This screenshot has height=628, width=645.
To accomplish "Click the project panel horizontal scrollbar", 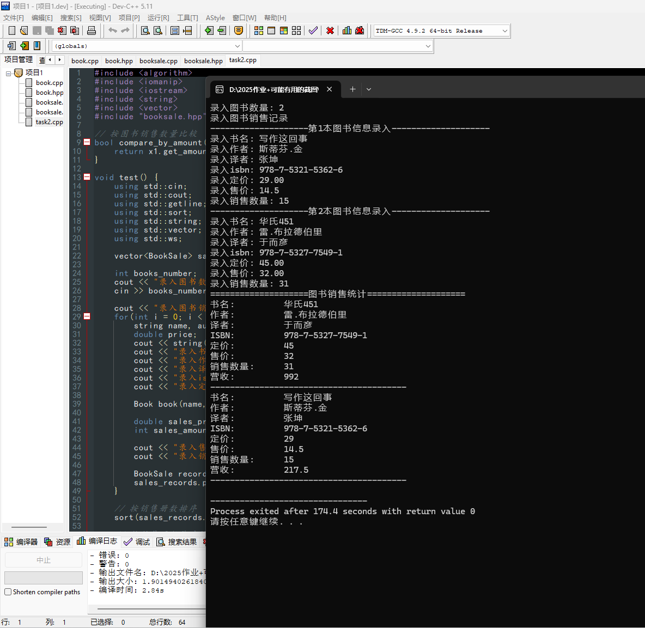I will coord(29,527).
